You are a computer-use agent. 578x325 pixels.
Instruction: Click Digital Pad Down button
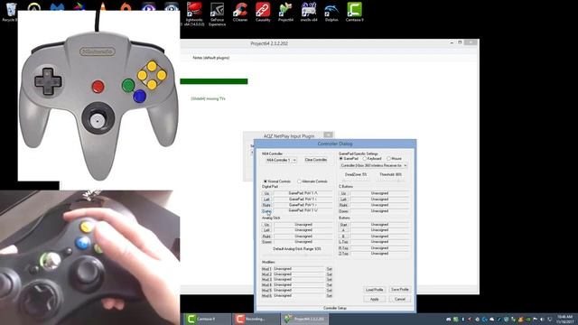(267, 211)
